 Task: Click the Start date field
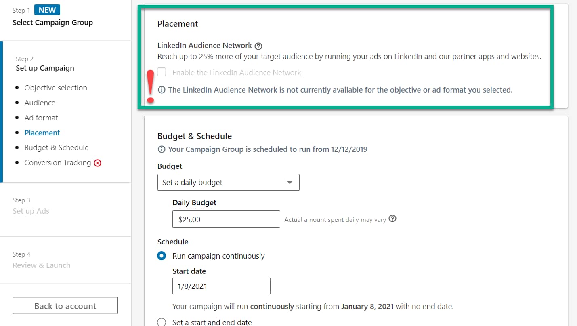tap(221, 286)
